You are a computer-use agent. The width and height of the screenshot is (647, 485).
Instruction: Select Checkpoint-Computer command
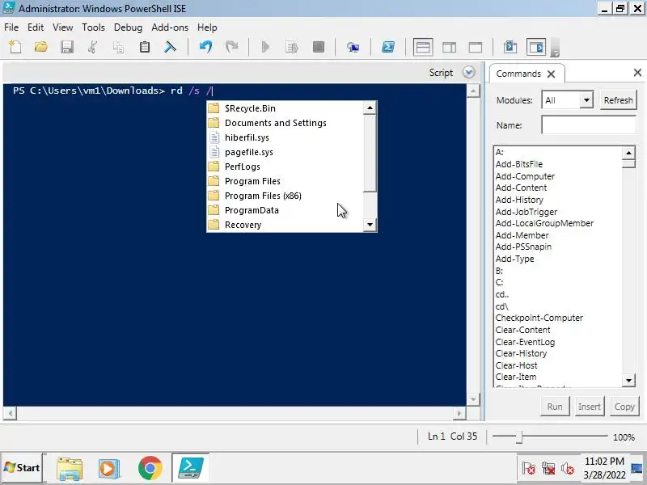[539, 318]
